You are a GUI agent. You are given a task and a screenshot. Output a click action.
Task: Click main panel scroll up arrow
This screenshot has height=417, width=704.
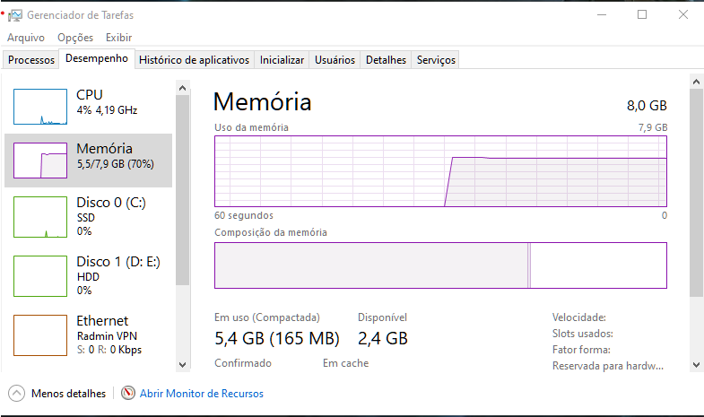696,82
